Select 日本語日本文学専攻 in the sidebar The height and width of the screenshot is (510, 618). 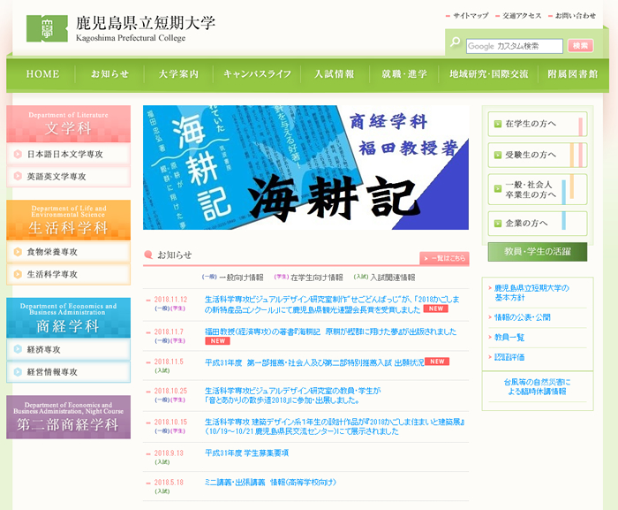[x=68, y=155]
